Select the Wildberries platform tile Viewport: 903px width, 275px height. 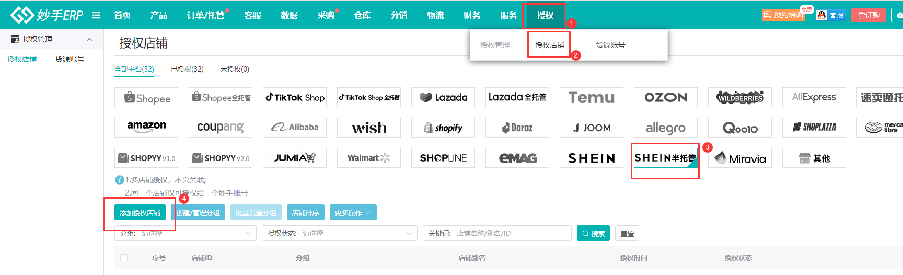click(740, 97)
